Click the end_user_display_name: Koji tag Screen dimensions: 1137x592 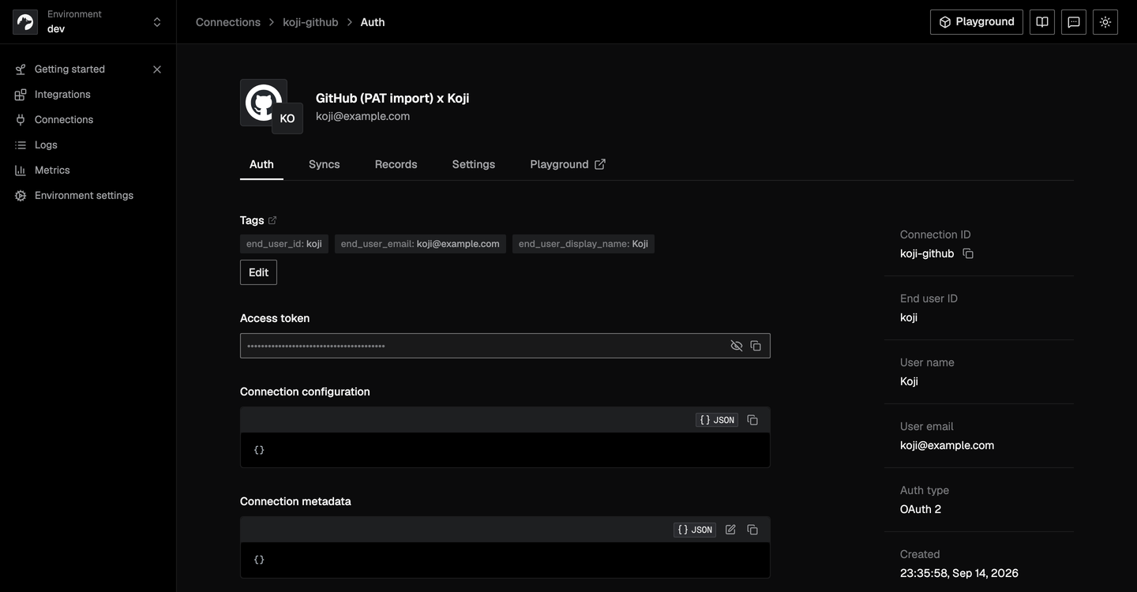pyautogui.click(x=584, y=244)
